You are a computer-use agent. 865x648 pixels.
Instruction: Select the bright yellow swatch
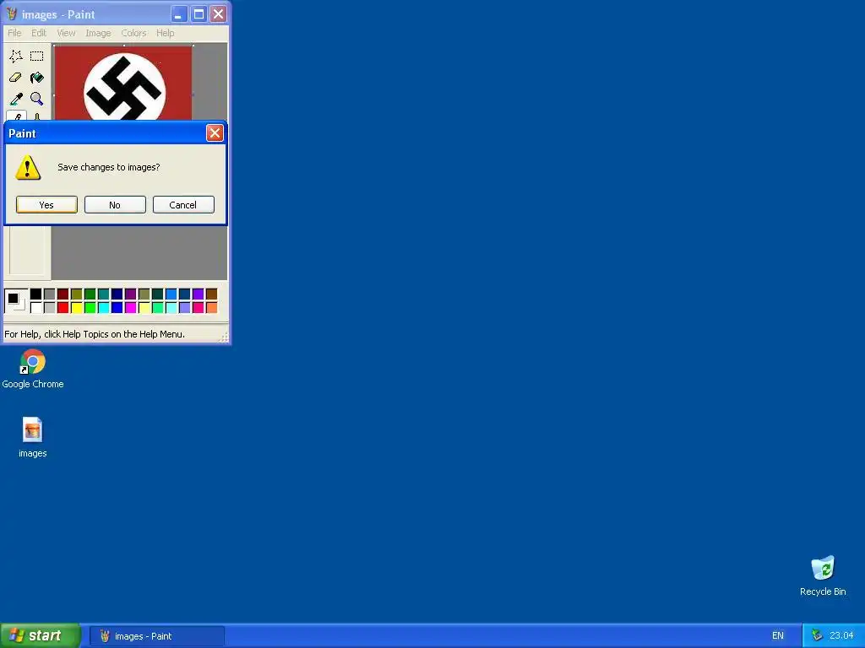[x=77, y=307]
